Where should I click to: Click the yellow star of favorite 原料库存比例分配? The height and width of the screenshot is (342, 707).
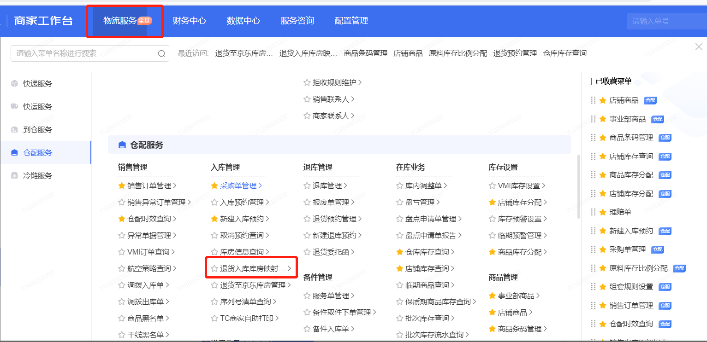coord(602,268)
